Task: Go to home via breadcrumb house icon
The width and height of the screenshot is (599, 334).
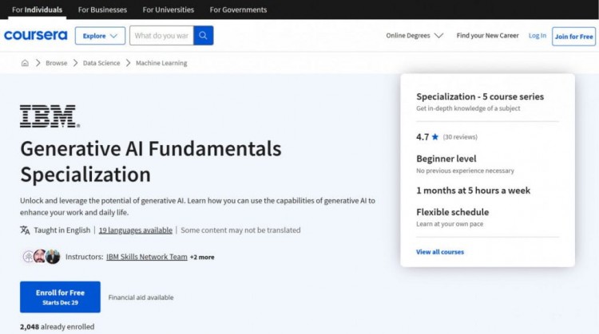Action: (25, 63)
